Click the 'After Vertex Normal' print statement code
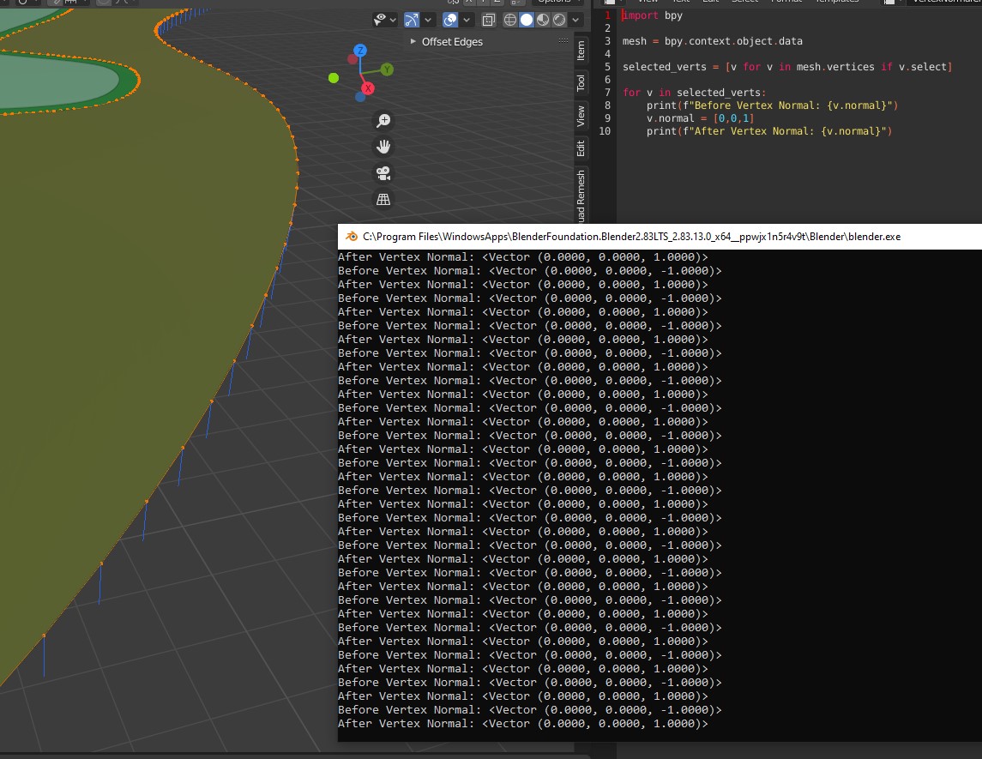This screenshot has width=982, height=759. pos(769,131)
